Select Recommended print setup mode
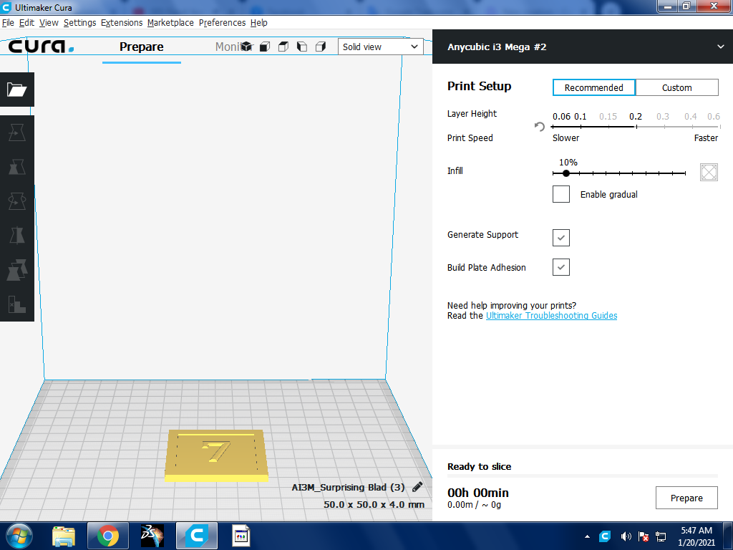Viewport: 733px width, 550px height. tap(593, 87)
